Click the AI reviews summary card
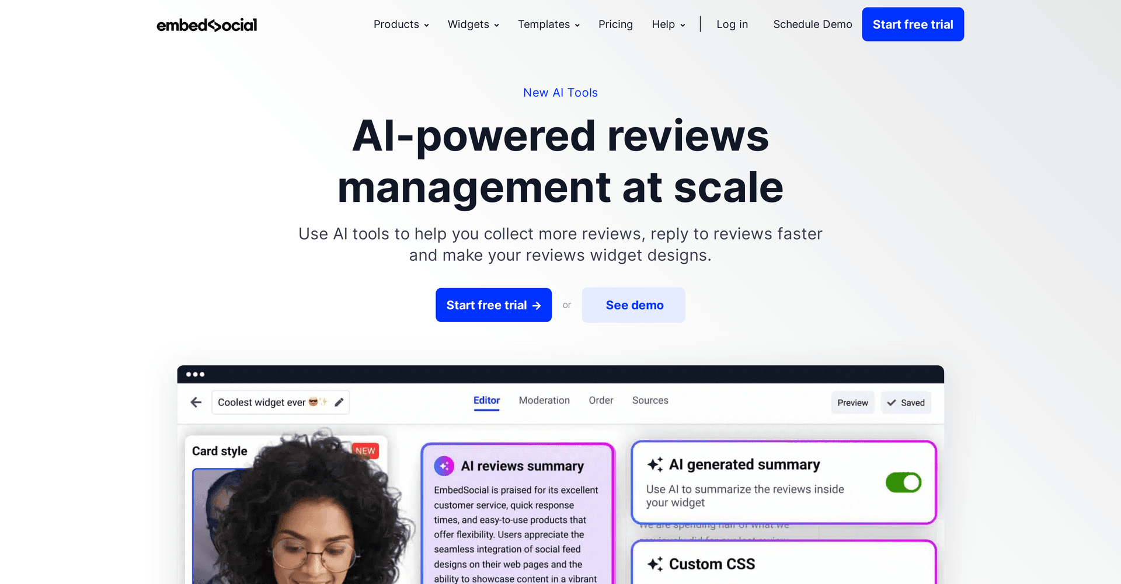Screen dimensions: 1121x584 [x=518, y=513]
